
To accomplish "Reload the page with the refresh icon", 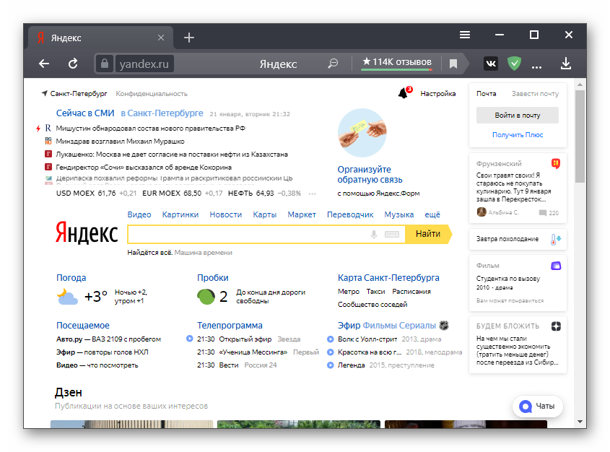I will [x=73, y=64].
